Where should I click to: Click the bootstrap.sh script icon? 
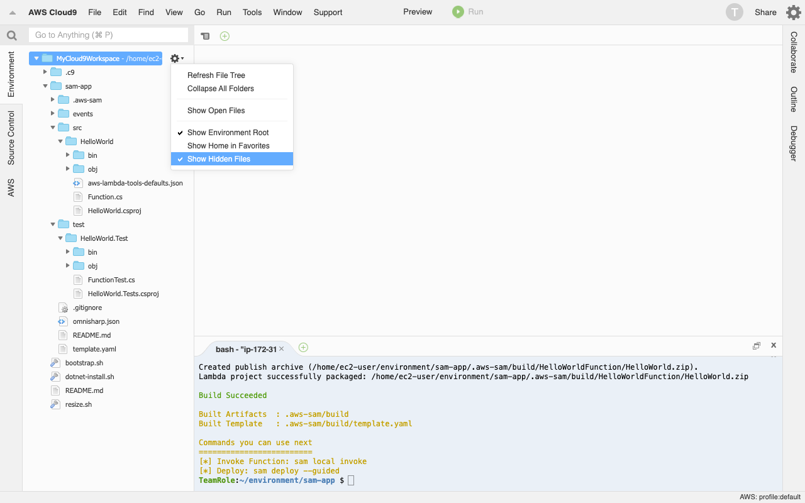(x=55, y=363)
